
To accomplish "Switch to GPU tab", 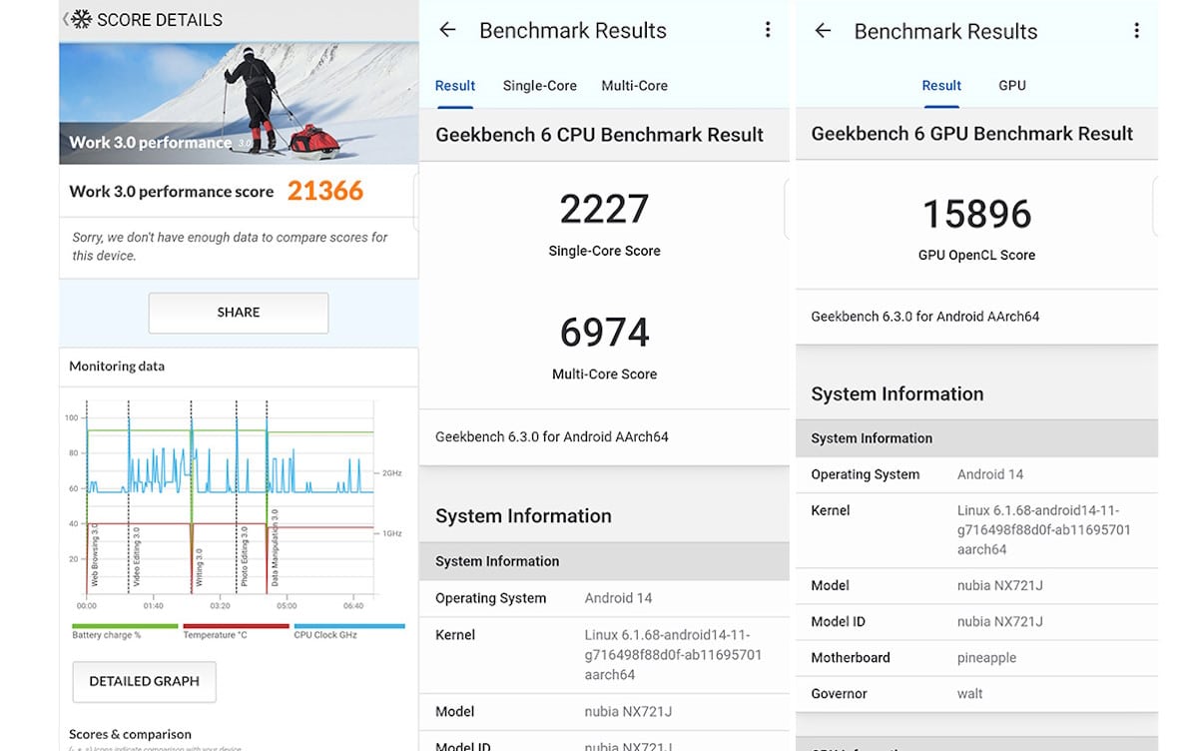I will coord(1012,86).
